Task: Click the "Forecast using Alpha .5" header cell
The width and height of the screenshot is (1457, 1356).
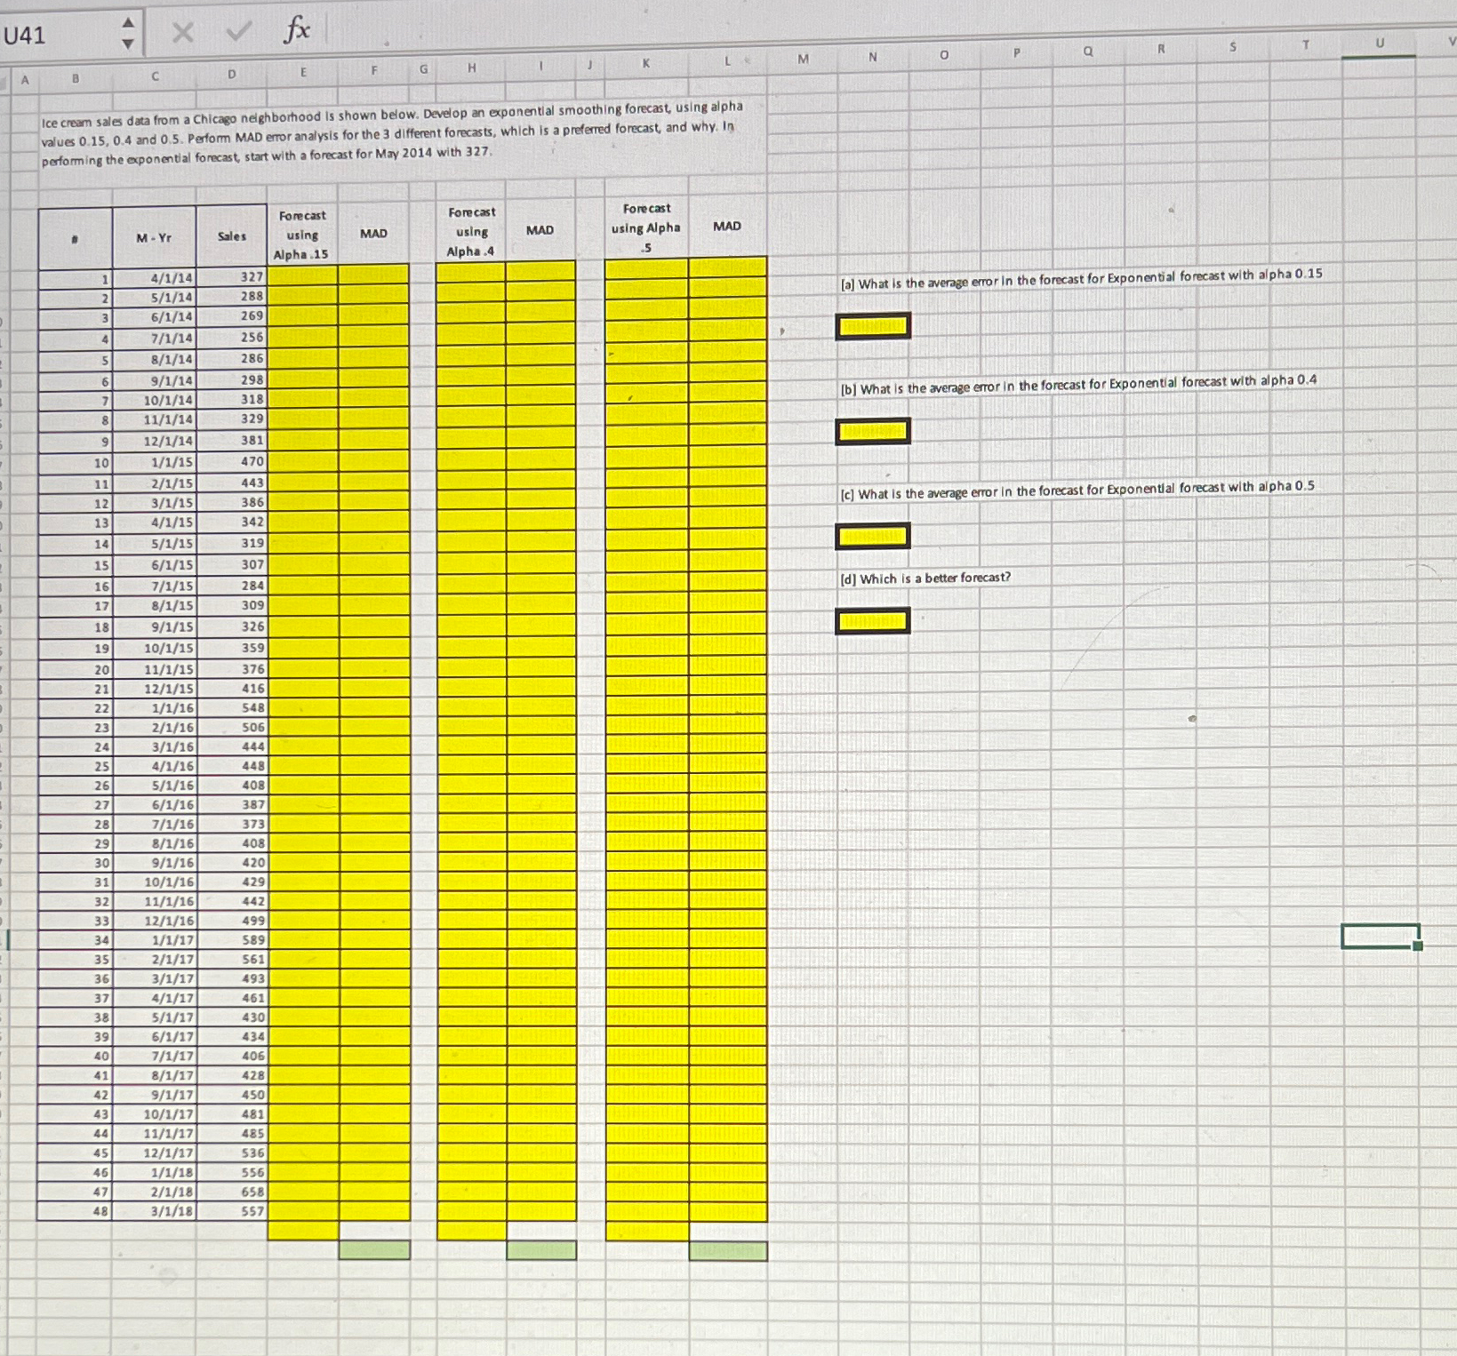Action: click(646, 227)
